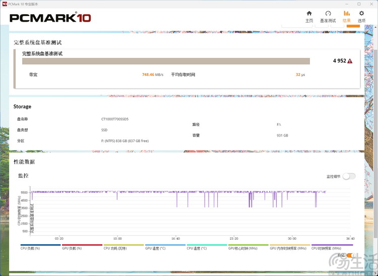Toggle the 监控细节 switch on
Viewport: 378px width, 276px height.
pyautogui.click(x=349, y=176)
